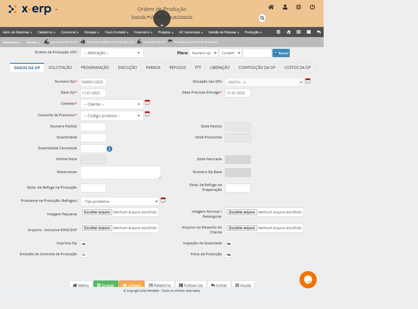418x309 pixels.
Task: Click the Imprime Op printer icon
Action: [x=84, y=244]
